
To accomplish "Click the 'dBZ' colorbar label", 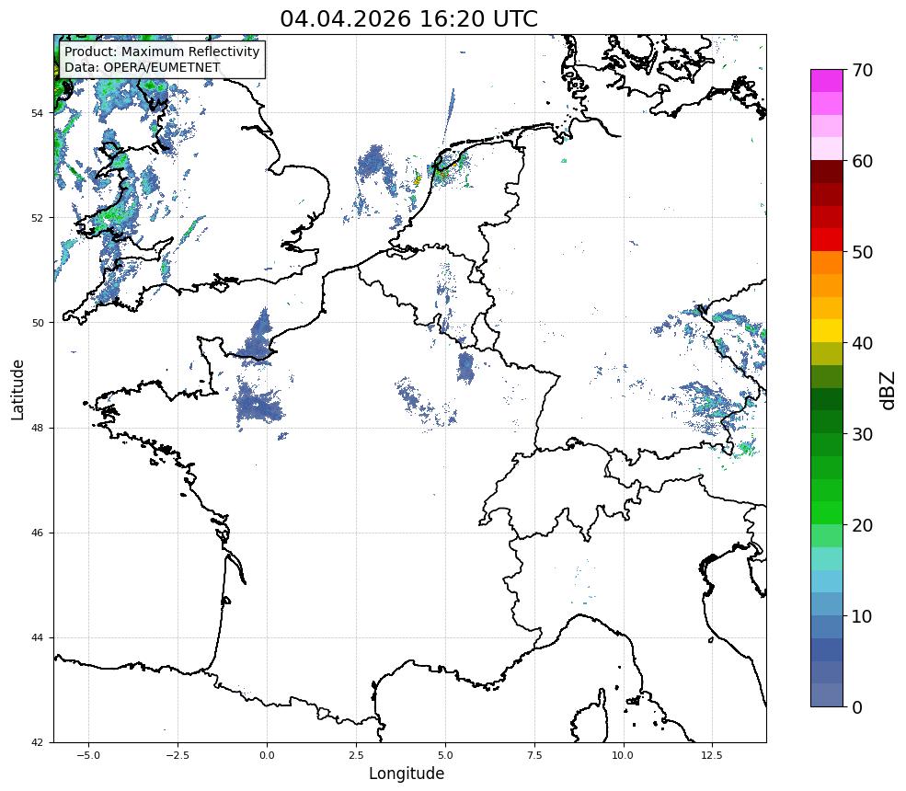I will coord(888,390).
